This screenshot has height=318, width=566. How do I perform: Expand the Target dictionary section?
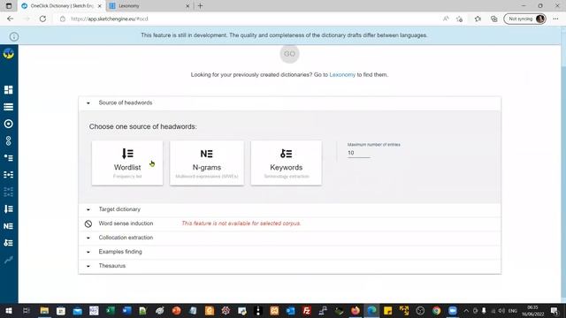(289, 209)
